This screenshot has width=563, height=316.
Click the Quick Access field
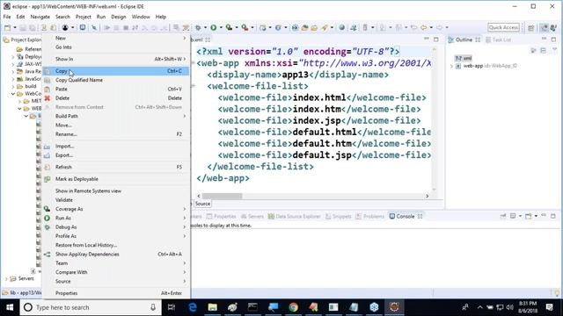tap(503, 27)
